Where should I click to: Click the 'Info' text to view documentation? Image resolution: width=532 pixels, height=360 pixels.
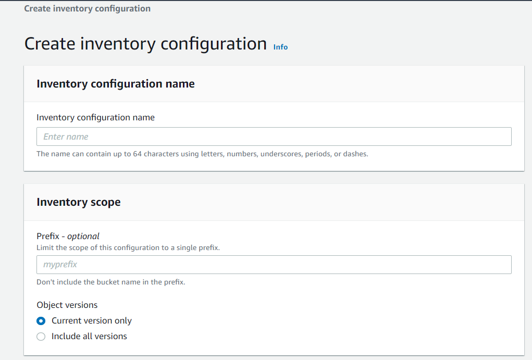coord(280,47)
